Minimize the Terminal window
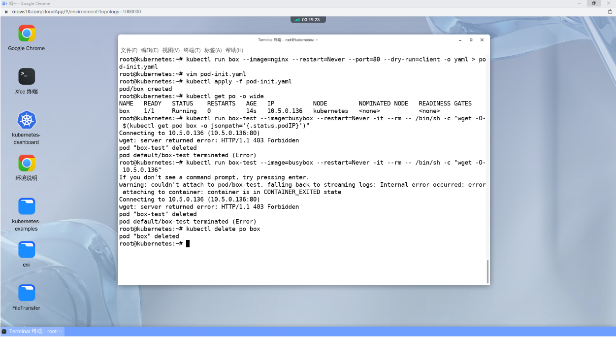Image resolution: width=616 pixels, height=337 pixels. [x=460, y=40]
